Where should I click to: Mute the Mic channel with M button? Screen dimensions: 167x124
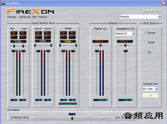[14, 33]
